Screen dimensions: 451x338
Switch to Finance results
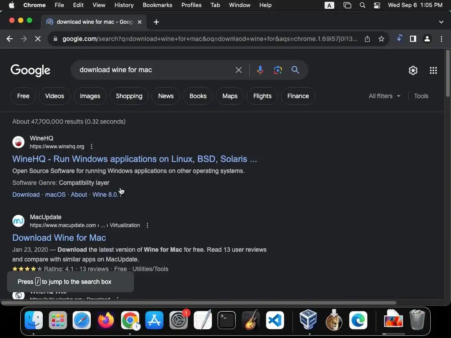298,96
